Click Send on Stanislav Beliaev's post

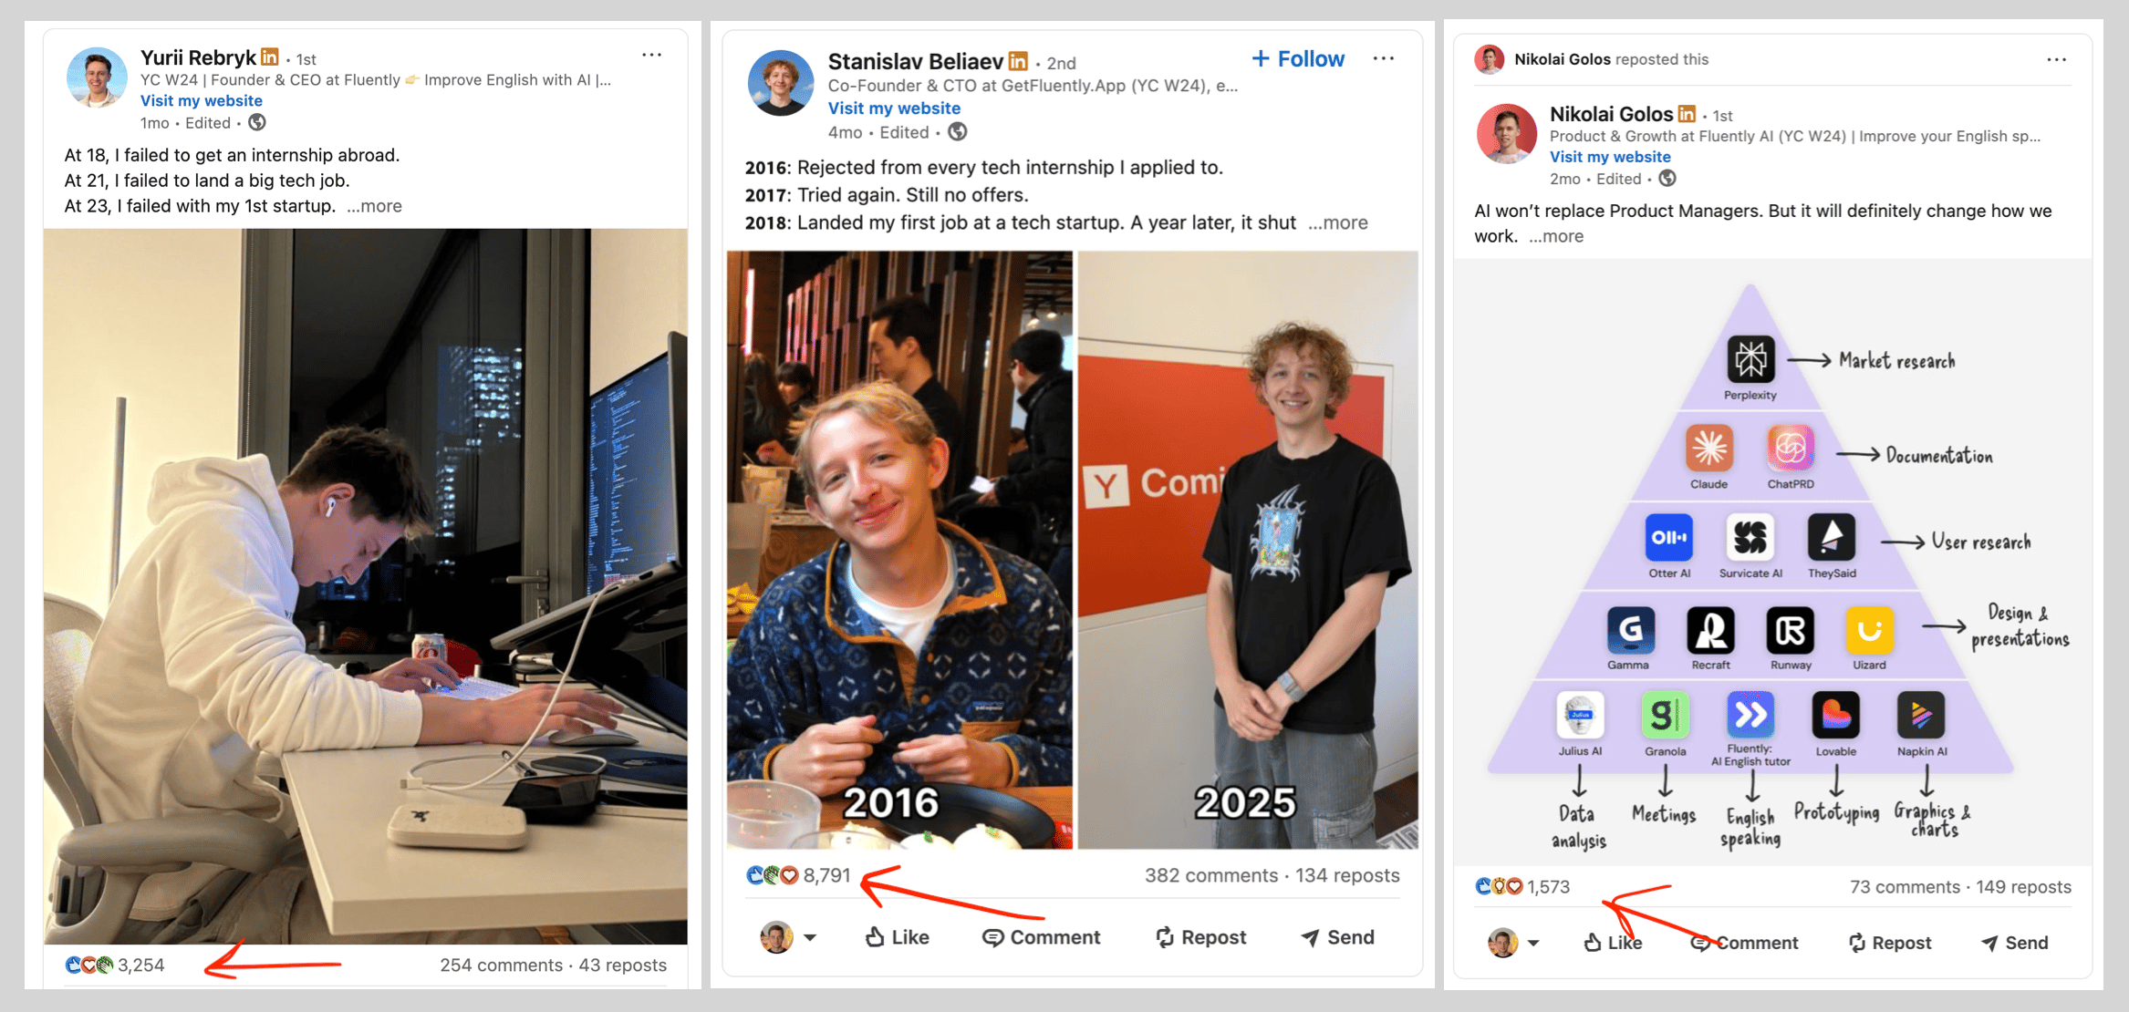(x=1337, y=937)
